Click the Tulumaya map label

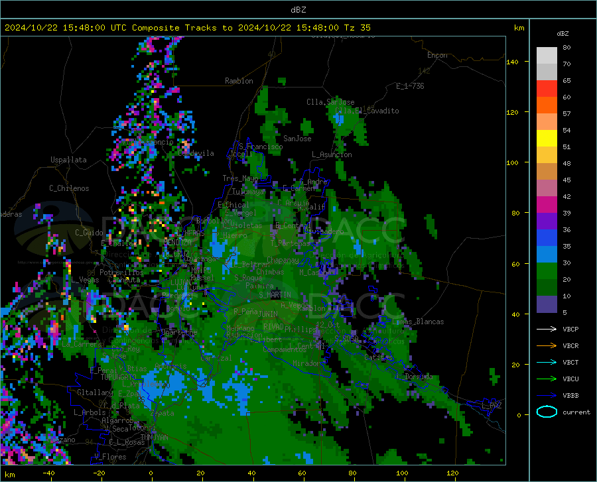[247, 192]
